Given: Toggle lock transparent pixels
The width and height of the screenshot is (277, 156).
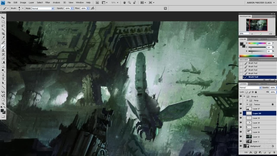Looking at the screenshot, I should (x=246, y=92).
